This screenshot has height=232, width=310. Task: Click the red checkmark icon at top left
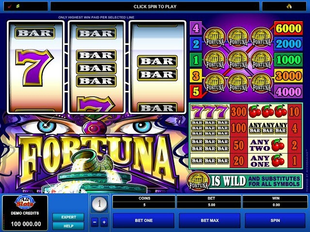click(10, 6)
